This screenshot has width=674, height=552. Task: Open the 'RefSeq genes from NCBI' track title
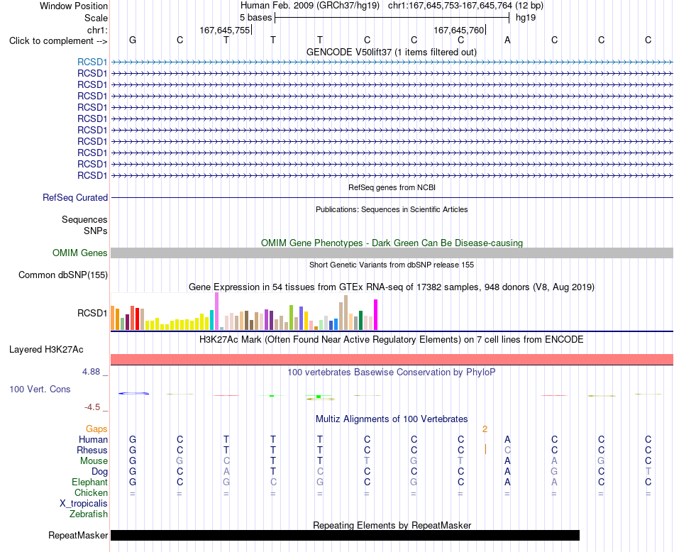(392, 187)
